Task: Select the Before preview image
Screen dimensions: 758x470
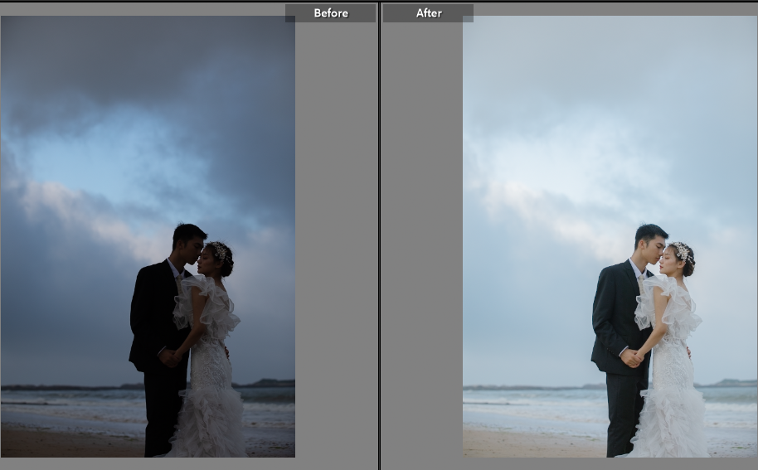Action: coord(148,236)
